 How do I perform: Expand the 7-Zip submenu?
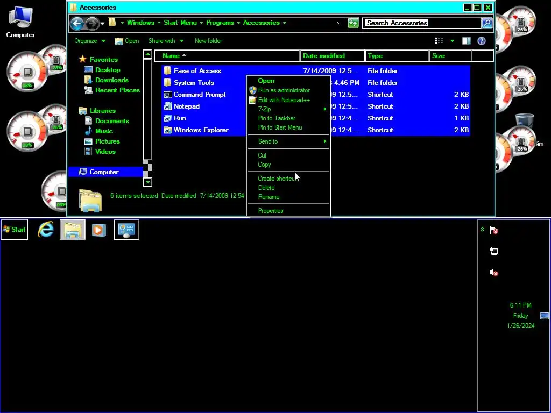pyautogui.click(x=288, y=109)
